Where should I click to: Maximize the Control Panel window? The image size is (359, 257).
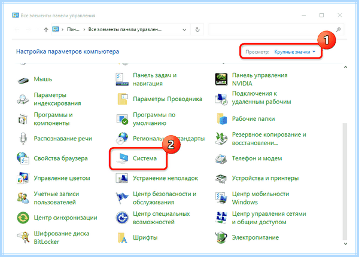[322, 16]
